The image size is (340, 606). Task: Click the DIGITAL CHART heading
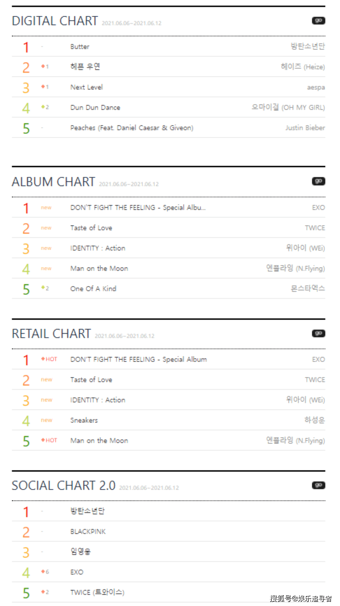[55, 21]
